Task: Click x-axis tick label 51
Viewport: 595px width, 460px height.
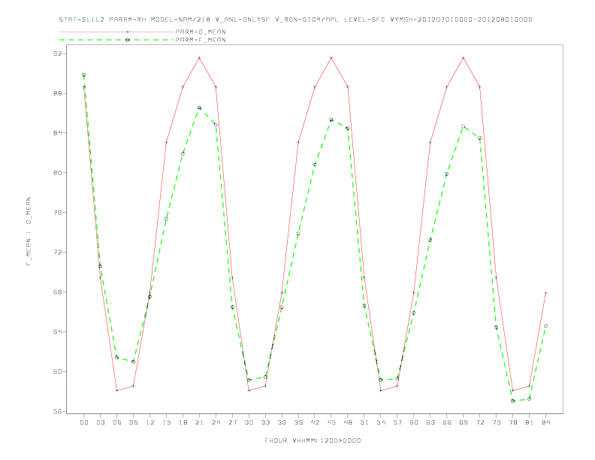Action: click(364, 422)
